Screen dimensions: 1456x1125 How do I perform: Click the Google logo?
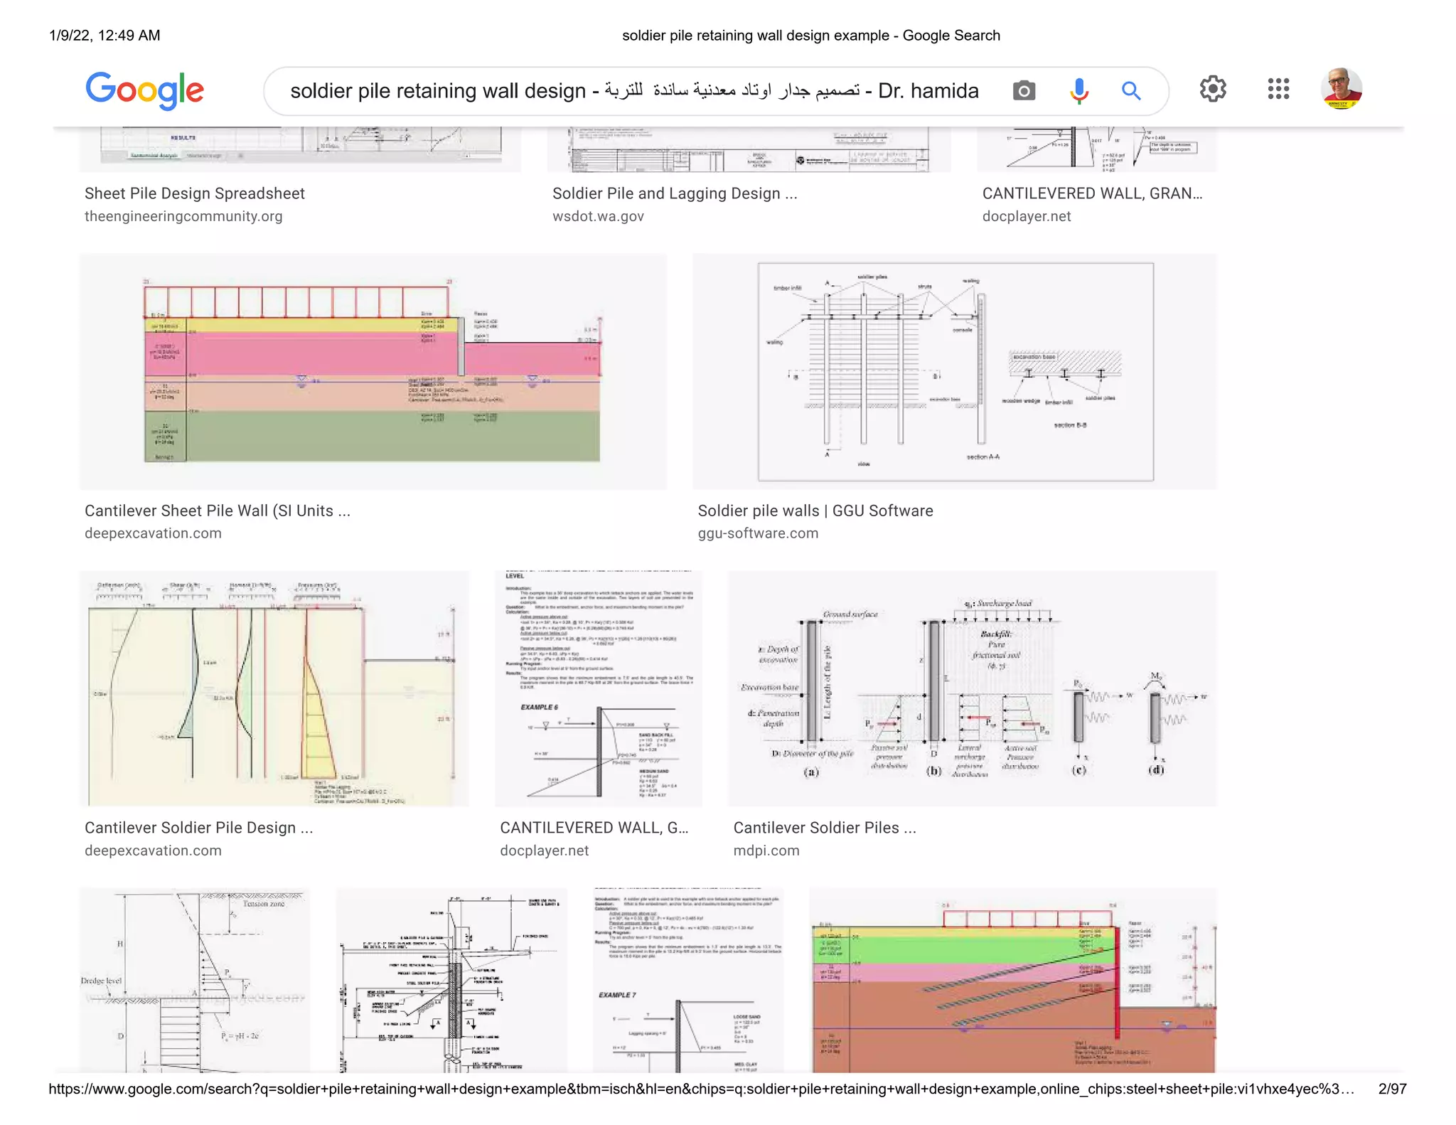tap(144, 90)
